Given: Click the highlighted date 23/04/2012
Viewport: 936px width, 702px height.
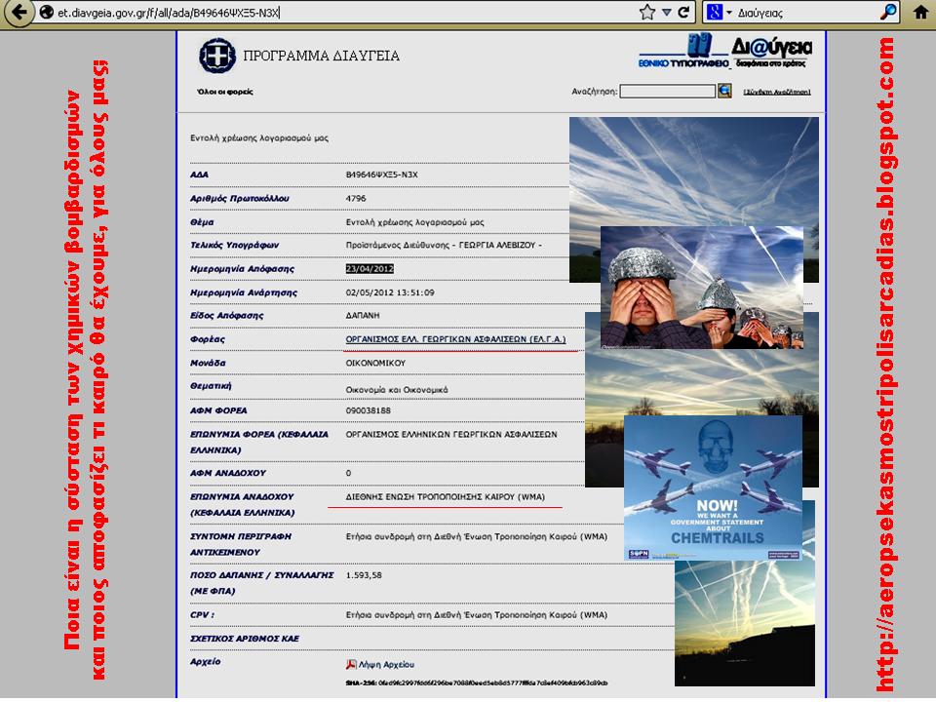Looking at the screenshot, I should click(370, 269).
